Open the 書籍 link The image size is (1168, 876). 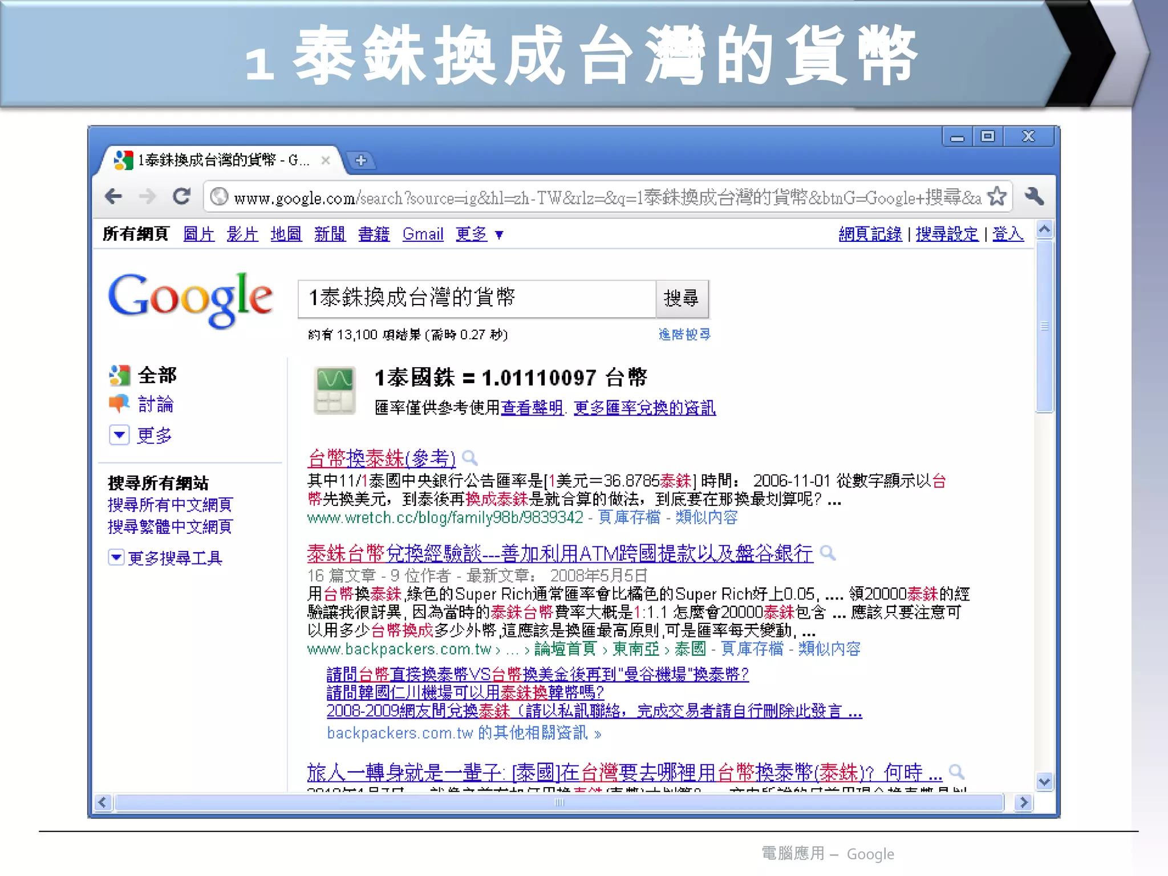[x=374, y=234]
